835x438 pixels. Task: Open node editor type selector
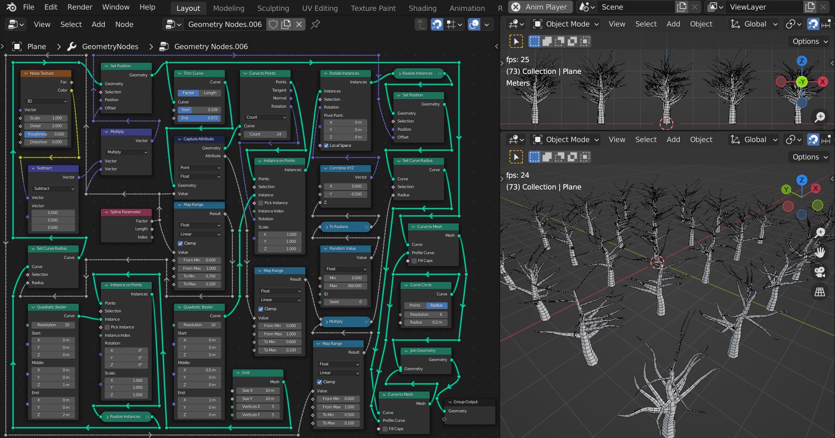point(17,24)
